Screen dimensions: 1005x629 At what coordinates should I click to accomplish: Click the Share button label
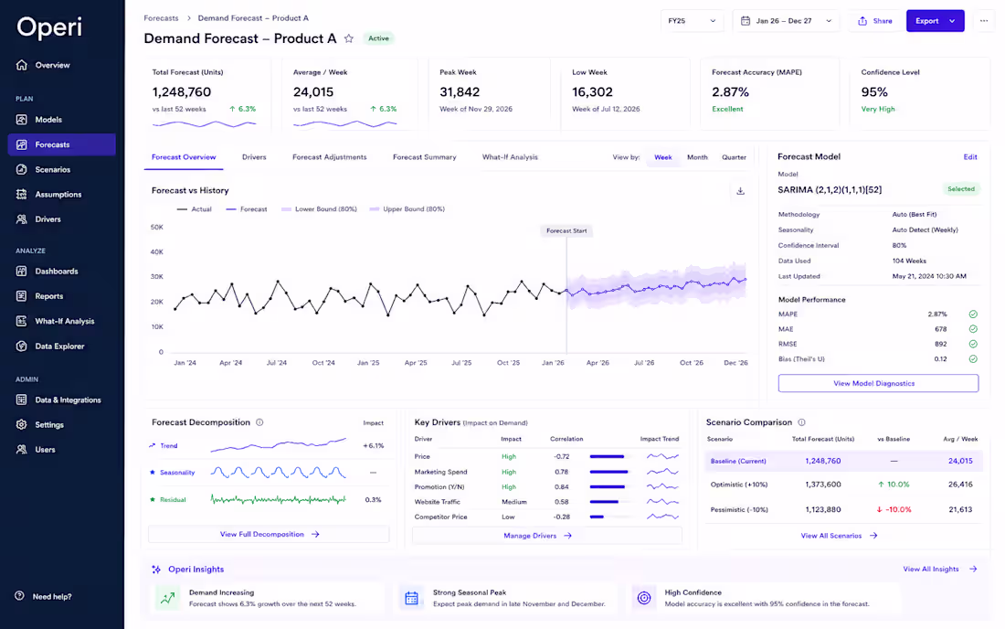coord(883,21)
